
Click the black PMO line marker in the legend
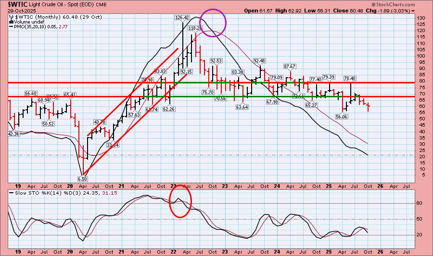coord(11,28)
